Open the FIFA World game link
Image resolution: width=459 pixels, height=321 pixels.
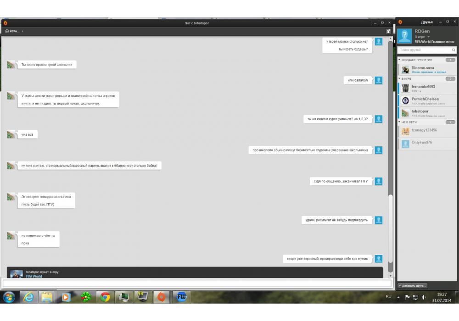pyautogui.click(x=34, y=276)
